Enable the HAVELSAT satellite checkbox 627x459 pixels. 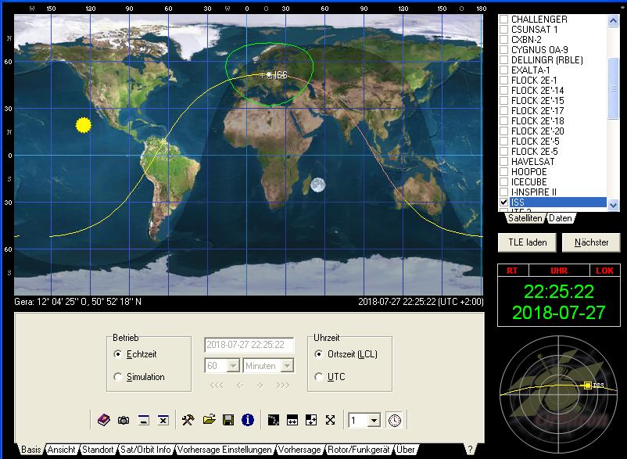504,162
